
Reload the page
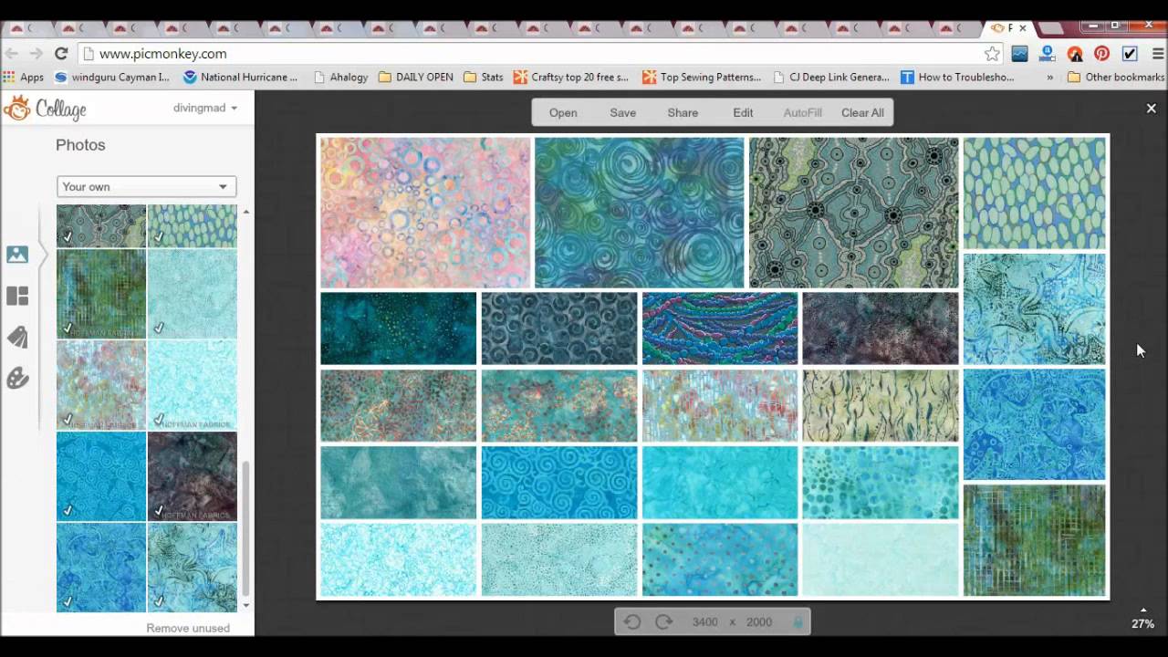(x=61, y=54)
